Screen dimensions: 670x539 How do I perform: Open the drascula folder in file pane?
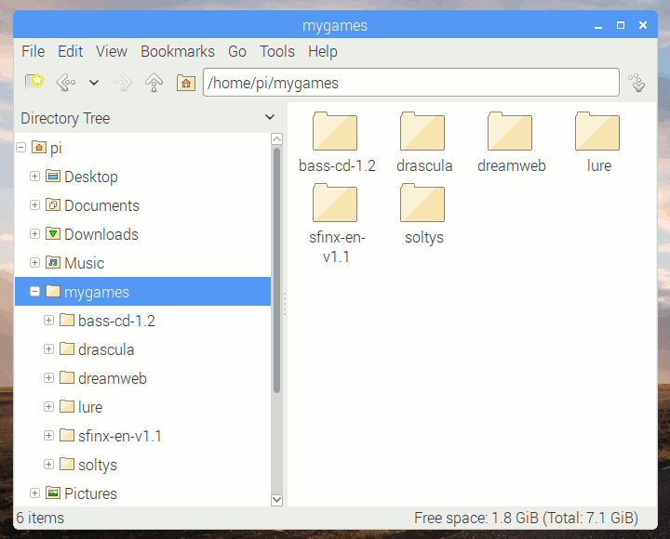(423, 133)
